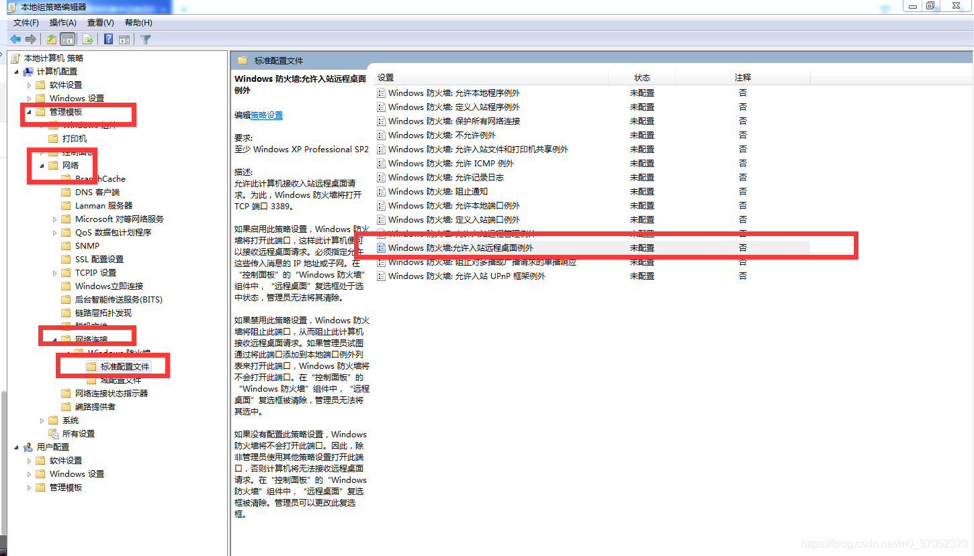Select SSL 配置设置 in the tree
The width and height of the screenshot is (974, 556).
click(x=99, y=259)
